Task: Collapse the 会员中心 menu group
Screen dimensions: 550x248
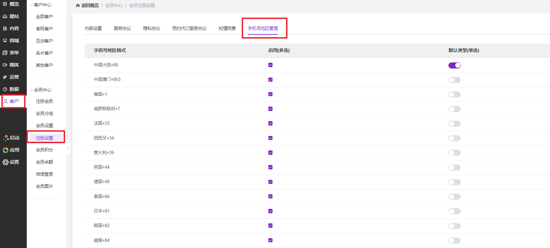Action: 32,90
